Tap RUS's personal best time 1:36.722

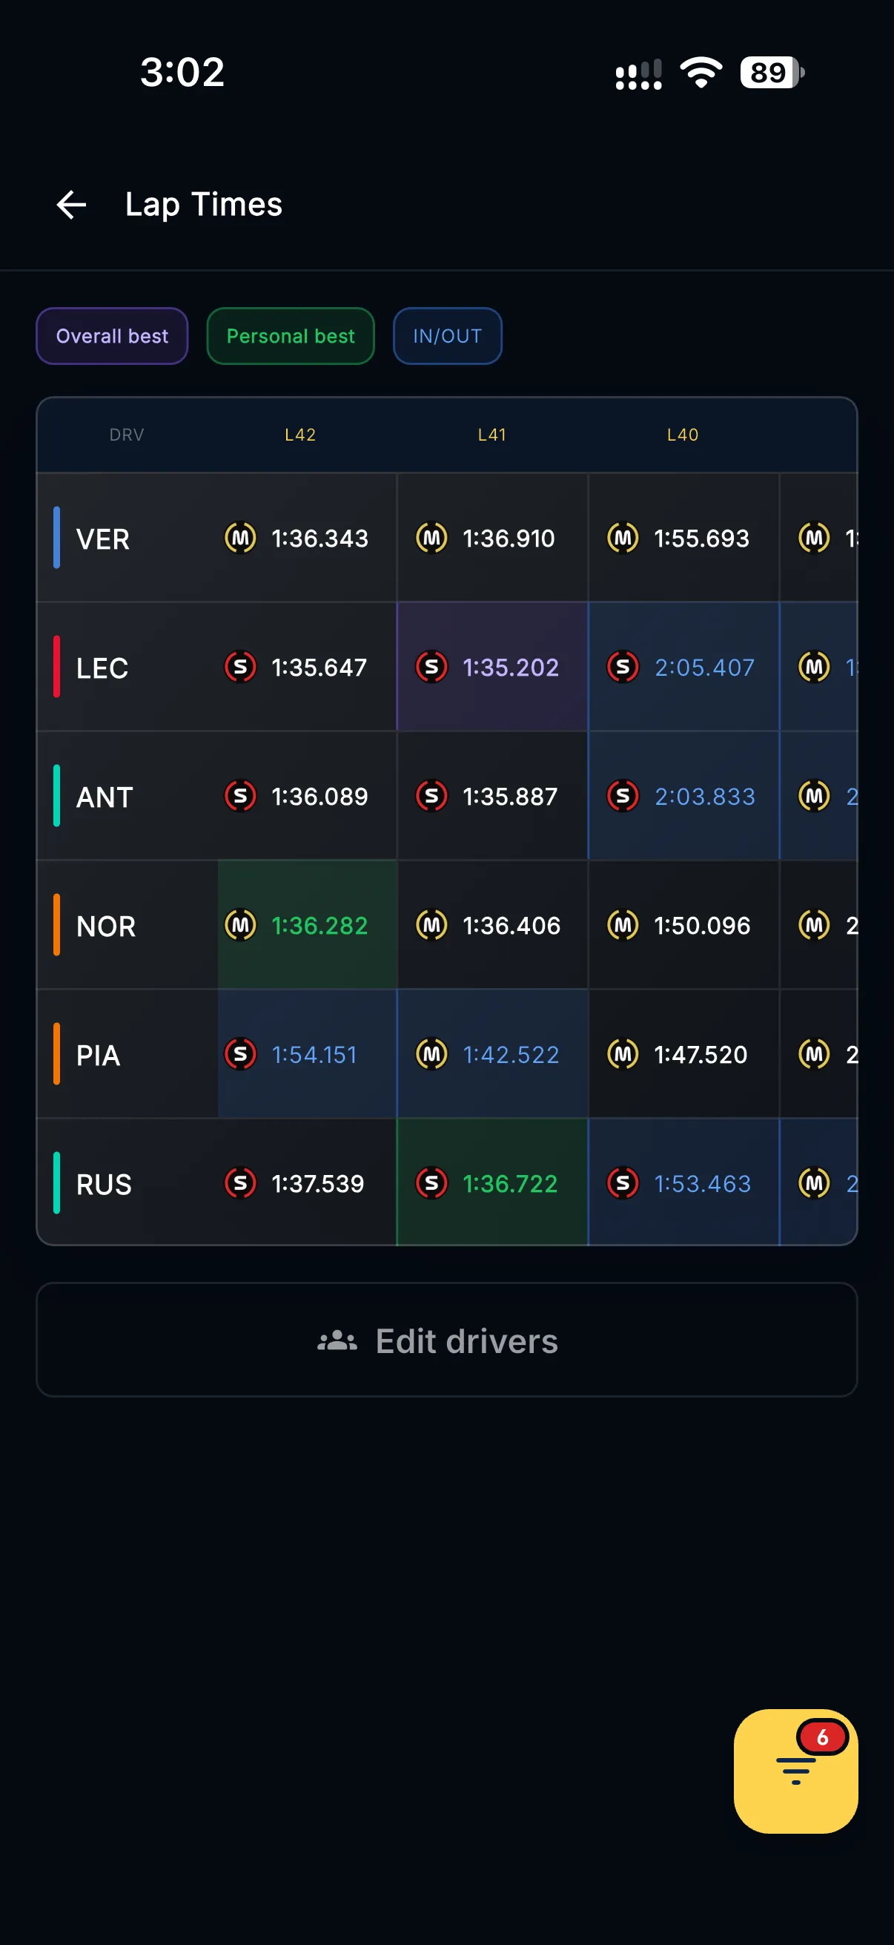coord(510,1183)
